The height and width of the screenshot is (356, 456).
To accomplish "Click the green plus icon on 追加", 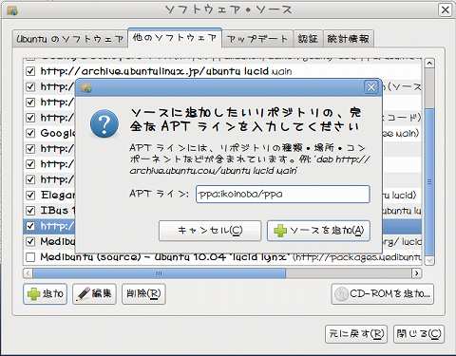I will tap(33, 294).
